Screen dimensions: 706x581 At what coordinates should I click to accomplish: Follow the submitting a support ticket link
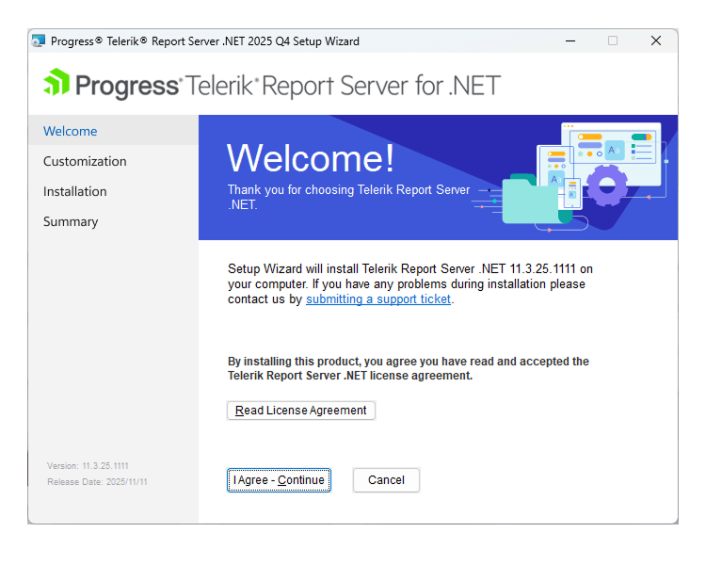pos(378,299)
